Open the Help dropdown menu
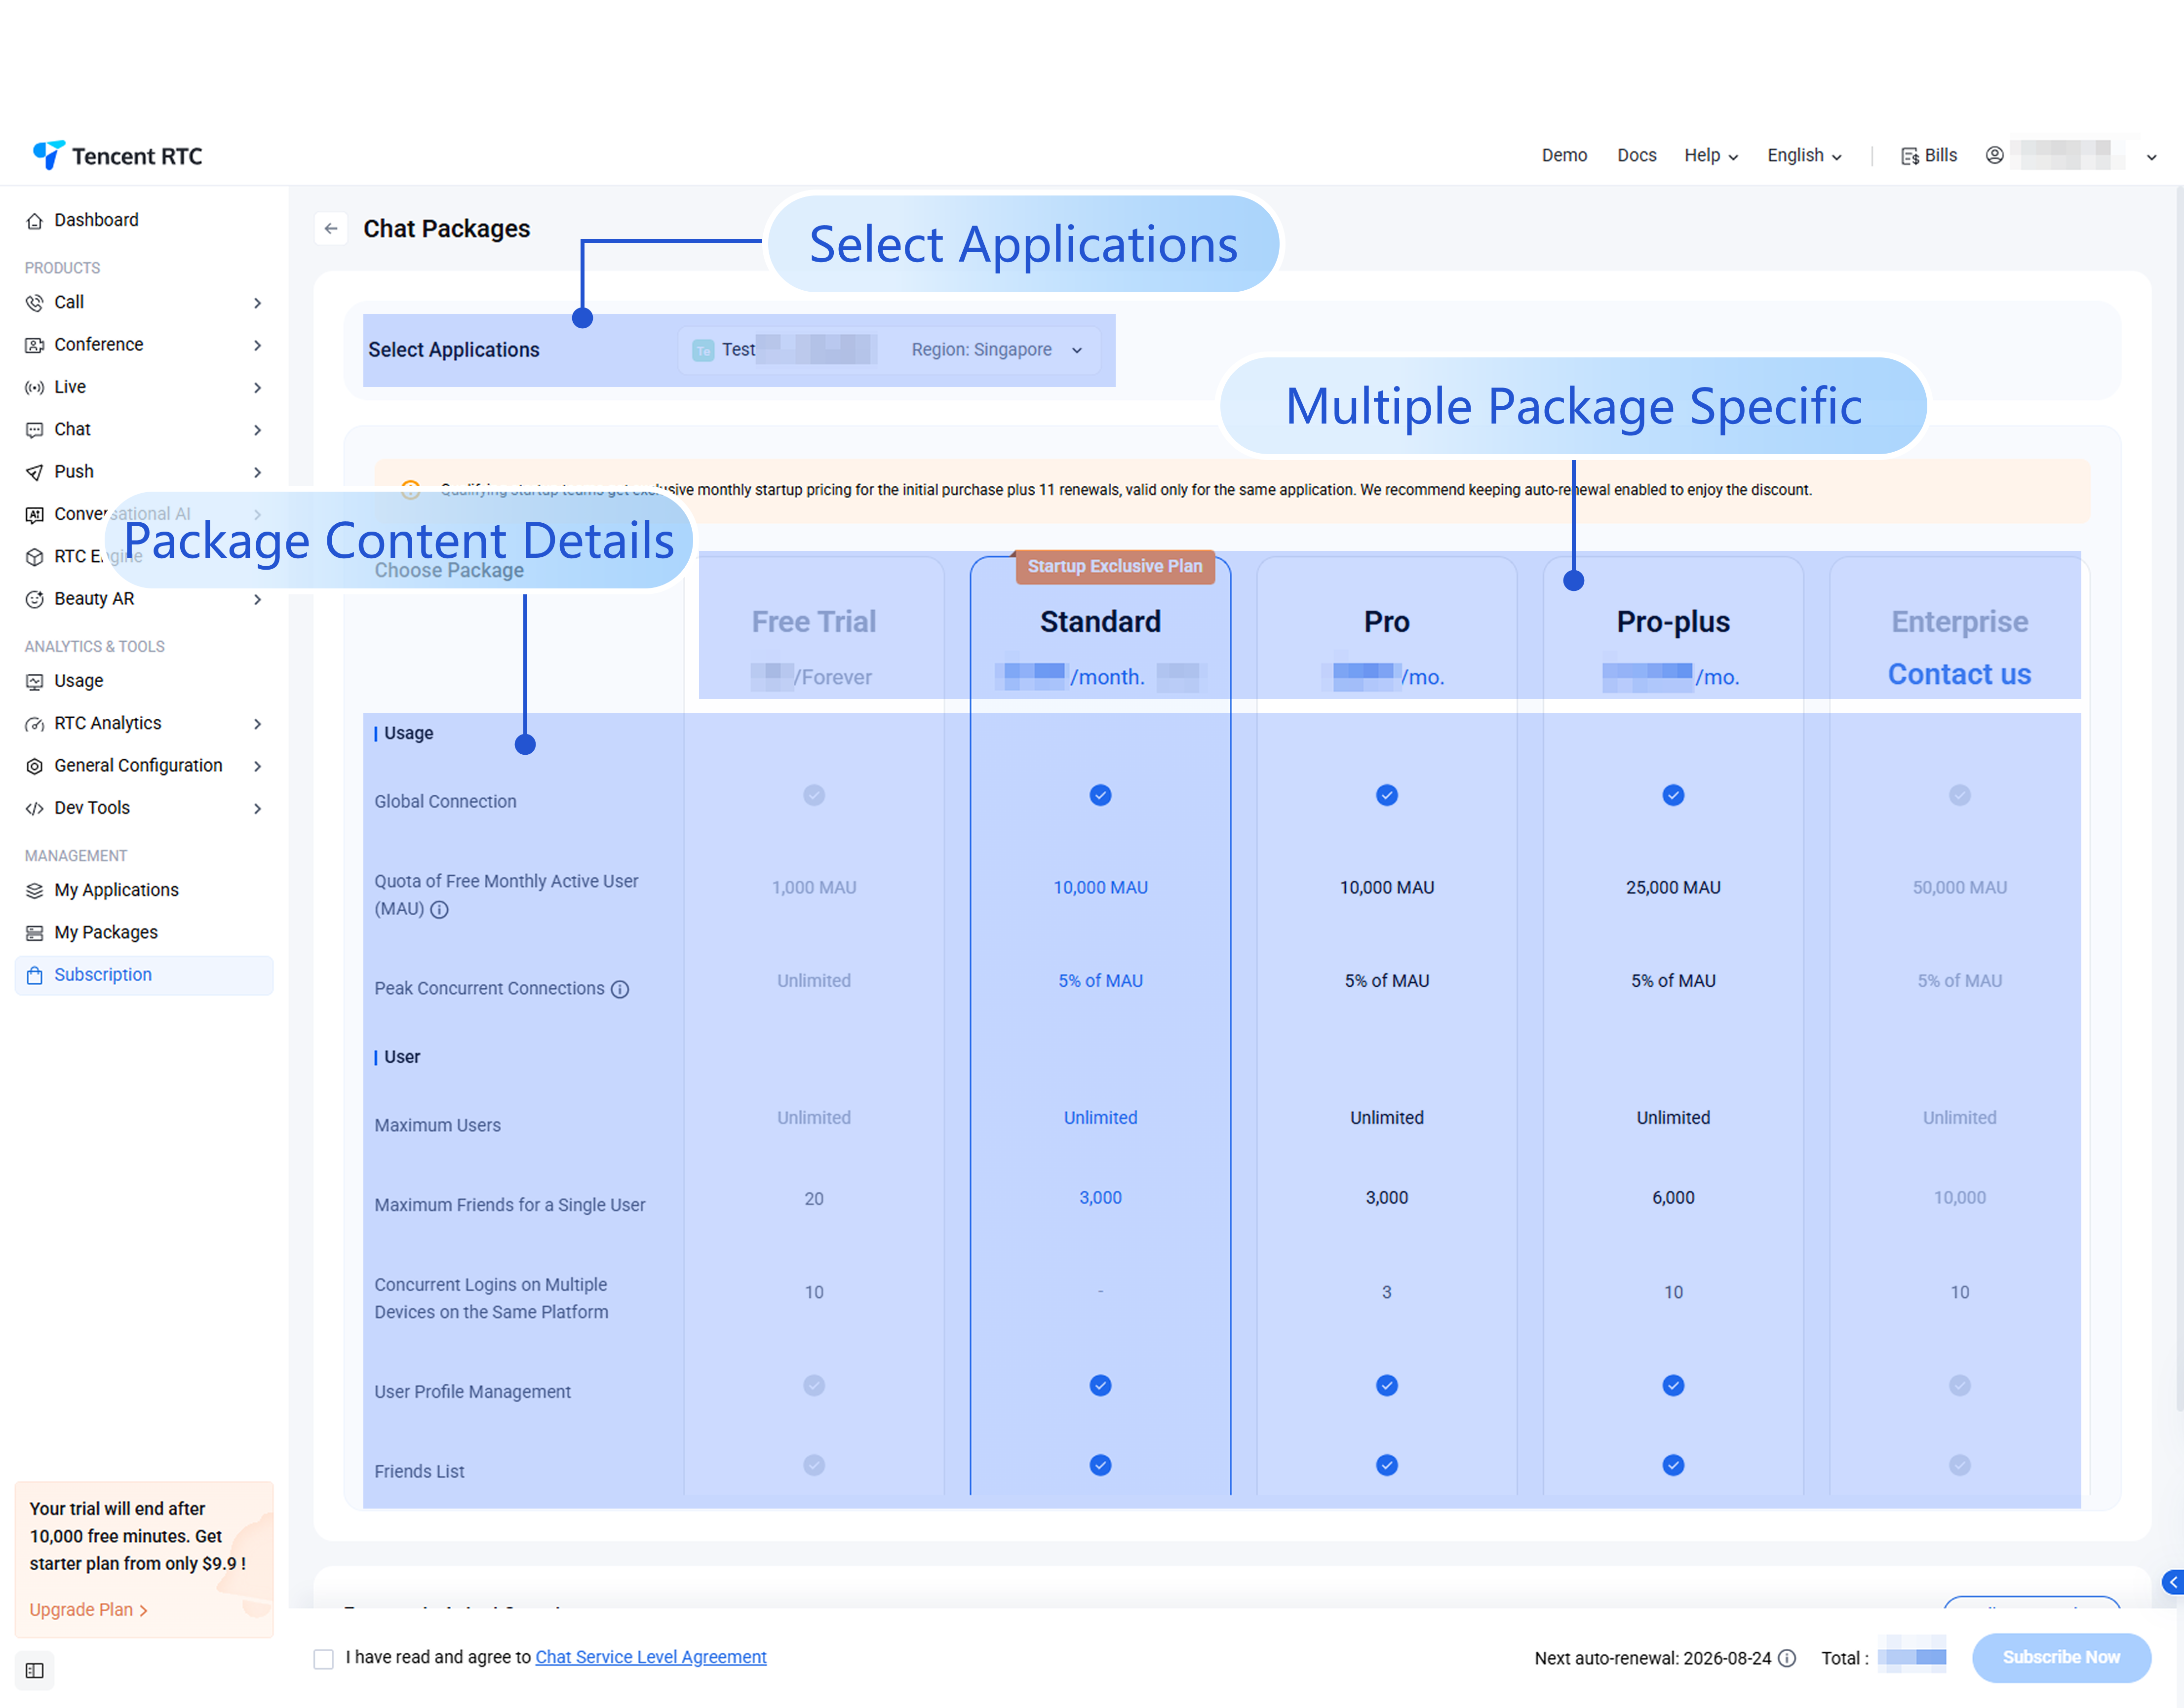 click(x=1711, y=156)
